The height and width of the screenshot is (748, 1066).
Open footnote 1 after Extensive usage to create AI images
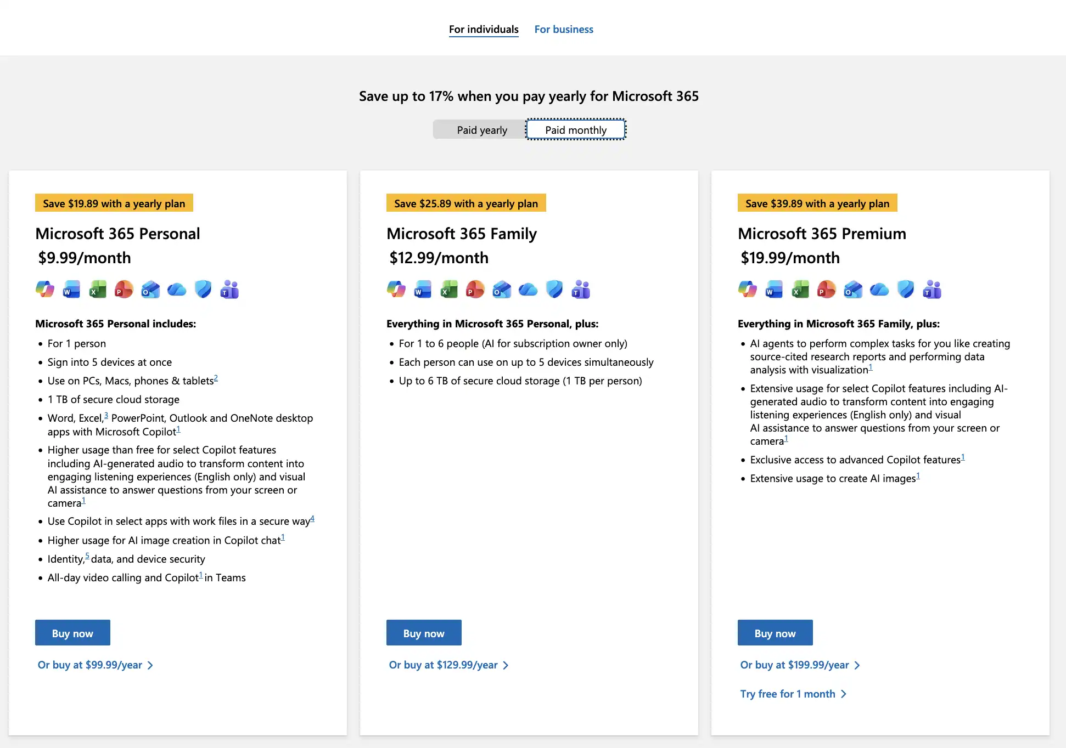[918, 476]
